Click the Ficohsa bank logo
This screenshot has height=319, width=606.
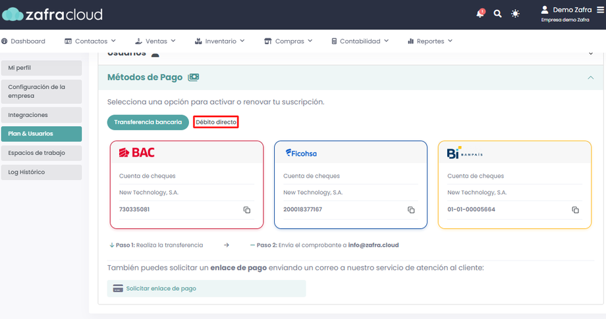tap(301, 153)
